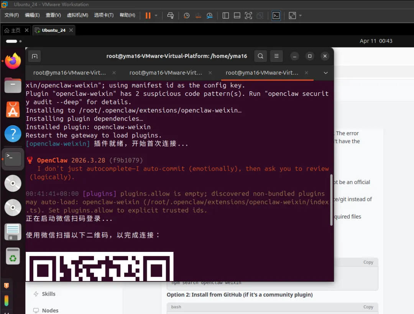Open the Files manager from the dock

[13, 85]
